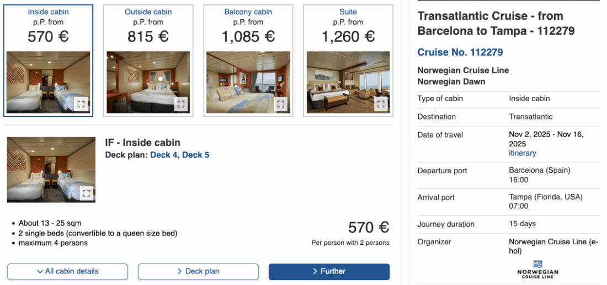The image size is (607, 285).
Task: Open fullscreen view of Balcony cabin photo
Action: point(281,104)
